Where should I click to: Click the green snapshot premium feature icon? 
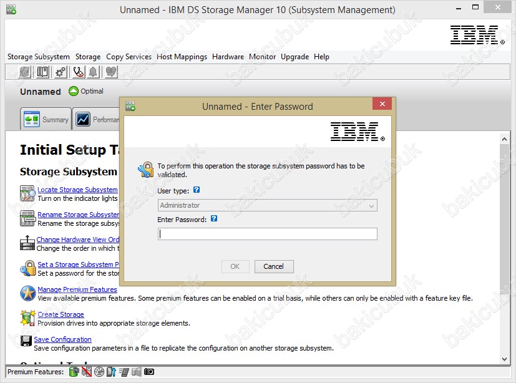[74, 372]
